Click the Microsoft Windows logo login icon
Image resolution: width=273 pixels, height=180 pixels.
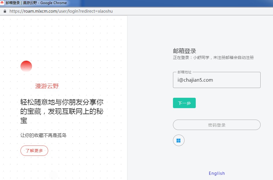[179, 140]
